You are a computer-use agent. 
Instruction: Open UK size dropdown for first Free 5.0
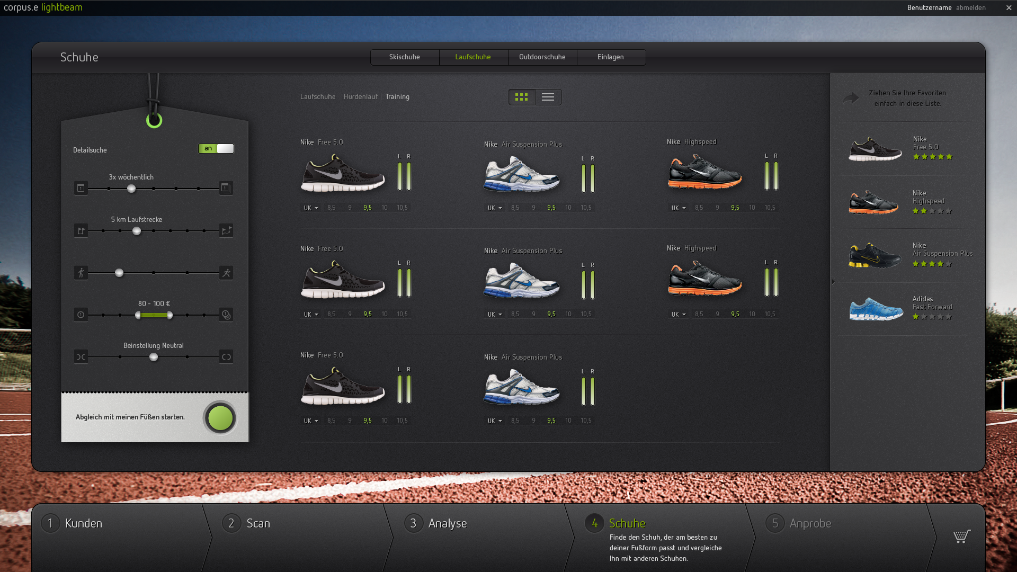311,208
